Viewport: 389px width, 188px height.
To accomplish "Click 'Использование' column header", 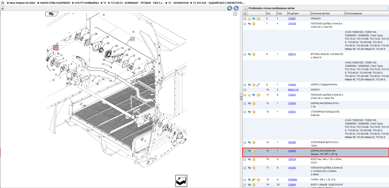I will (366, 13).
